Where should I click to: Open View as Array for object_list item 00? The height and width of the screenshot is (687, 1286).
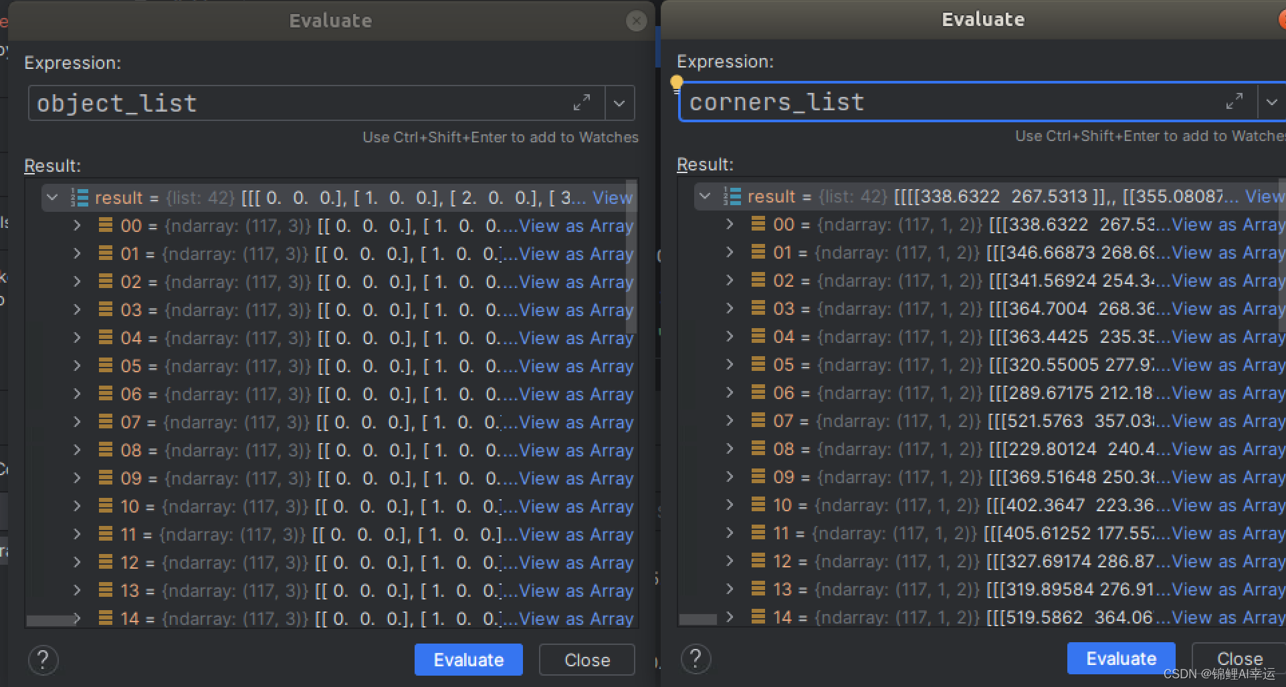pos(576,226)
